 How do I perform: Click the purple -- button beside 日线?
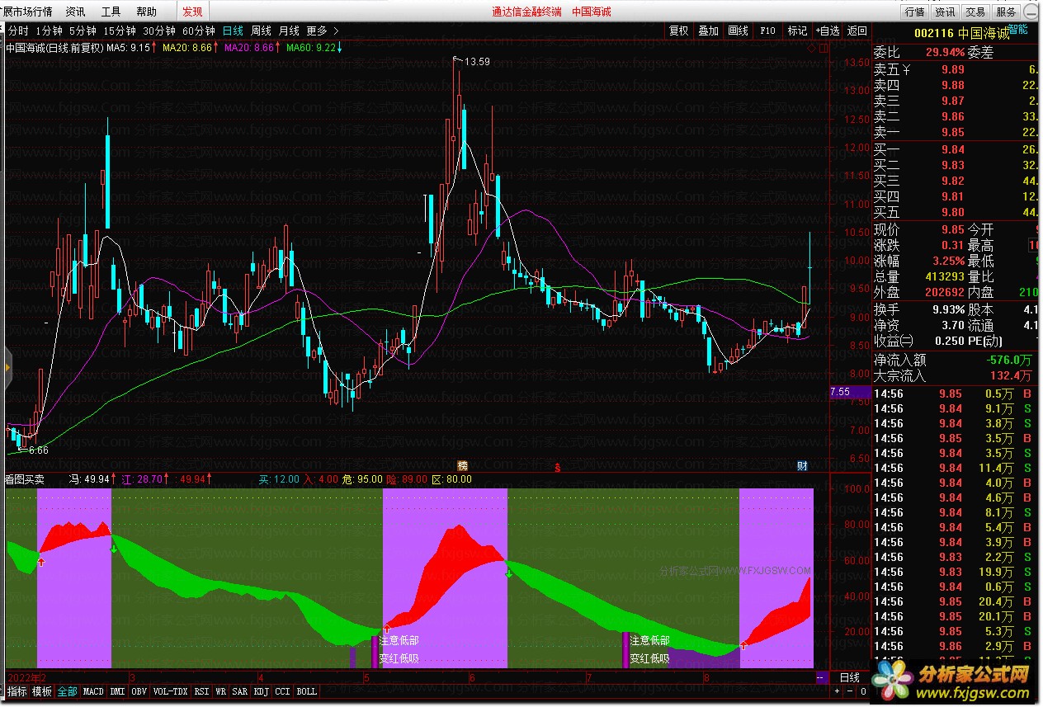pyautogui.click(x=821, y=677)
